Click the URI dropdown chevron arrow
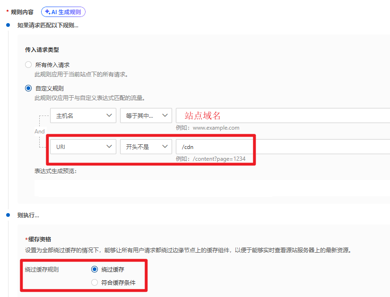Image resolution: width=390 pixels, height=297 pixels. [109, 147]
